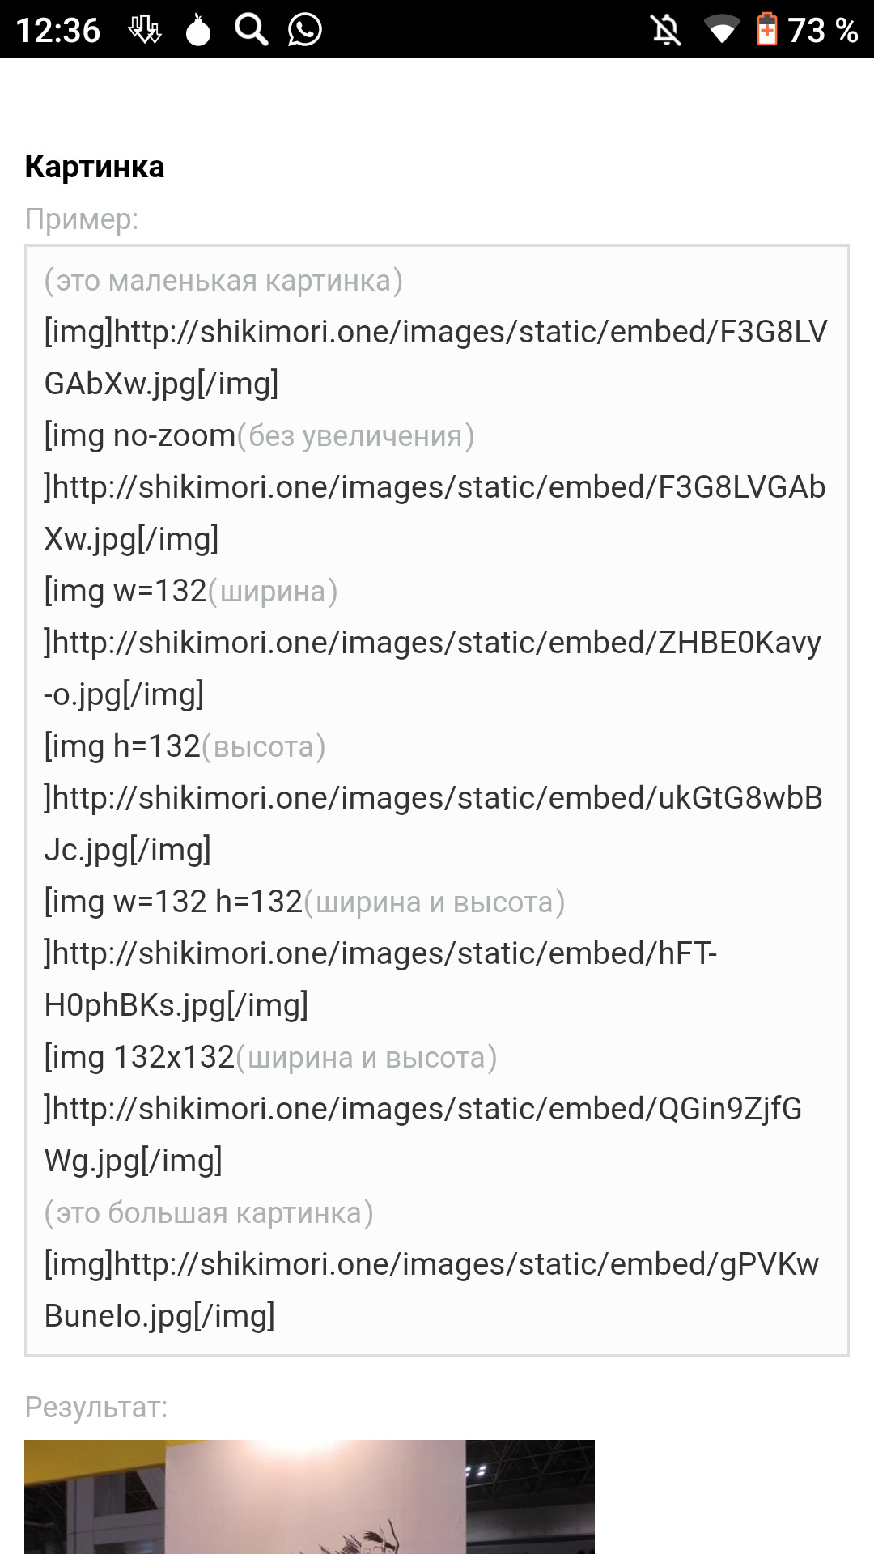The image size is (874, 1554).
Task: Tap the 12:36 clock in status bar
Action: click(x=58, y=31)
